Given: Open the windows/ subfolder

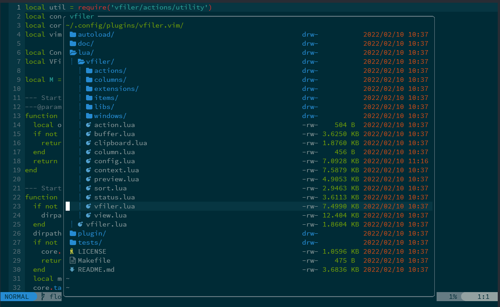Looking at the screenshot, I should coord(110,116).
